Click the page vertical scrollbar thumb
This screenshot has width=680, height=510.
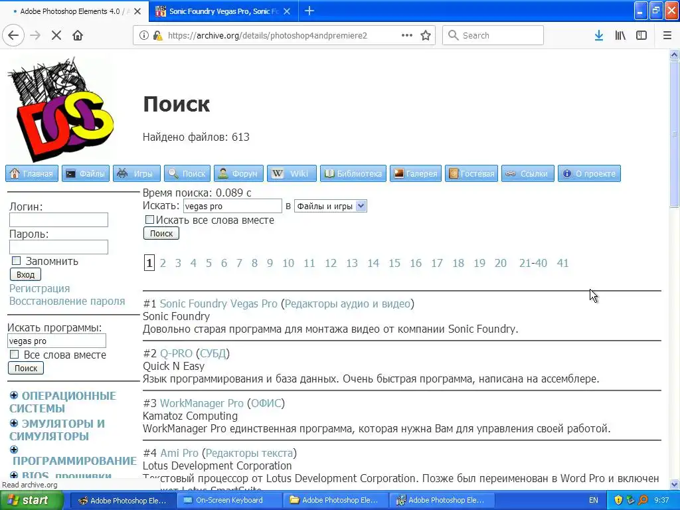point(675,133)
